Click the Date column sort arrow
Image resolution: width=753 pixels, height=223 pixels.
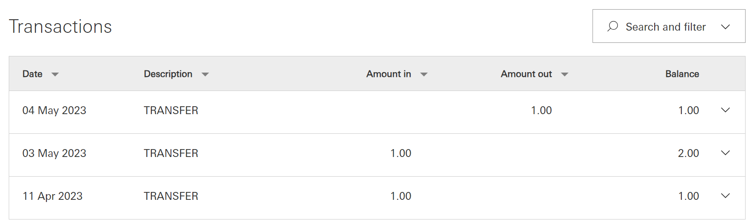pos(55,74)
